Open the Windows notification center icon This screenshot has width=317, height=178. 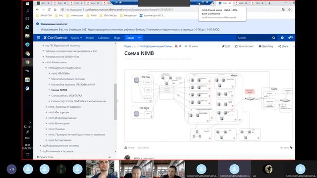pyautogui.click(x=27, y=155)
